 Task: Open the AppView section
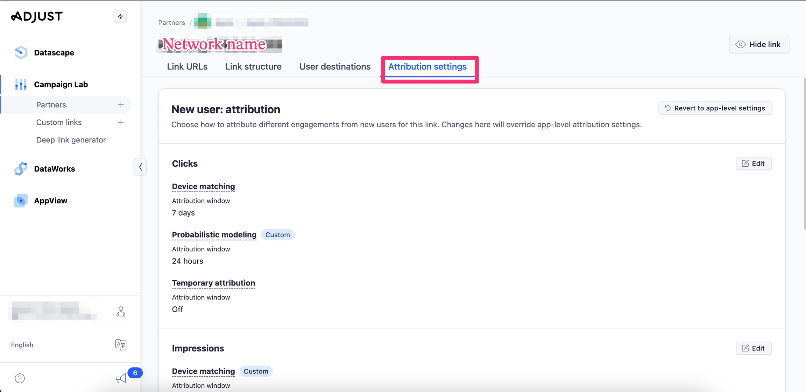(50, 201)
